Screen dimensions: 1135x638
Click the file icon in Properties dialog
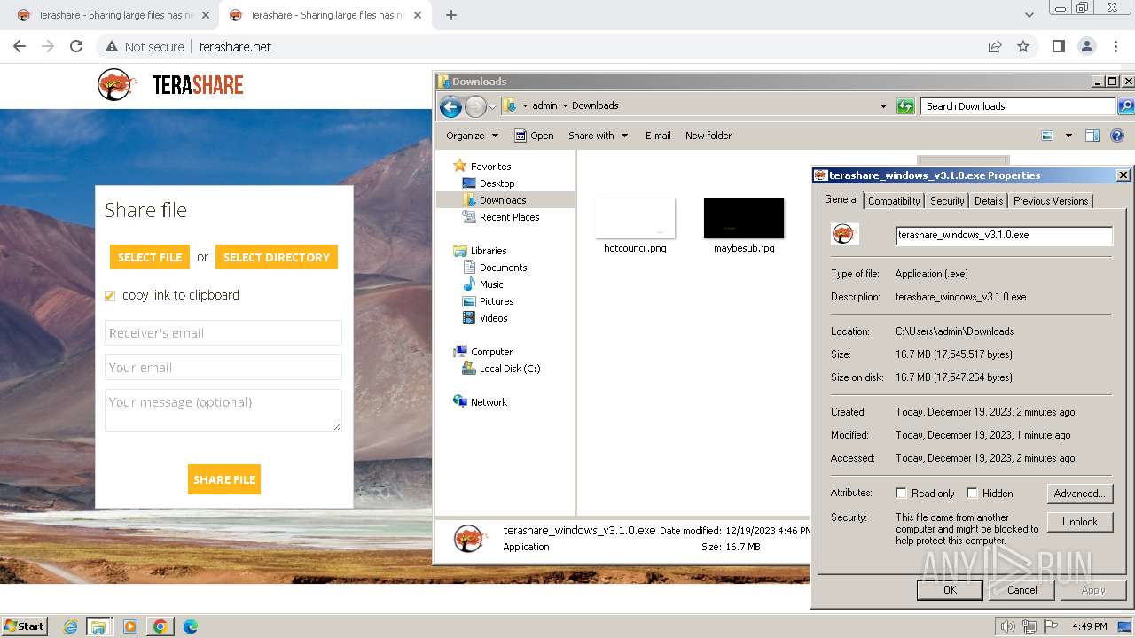pos(845,234)
